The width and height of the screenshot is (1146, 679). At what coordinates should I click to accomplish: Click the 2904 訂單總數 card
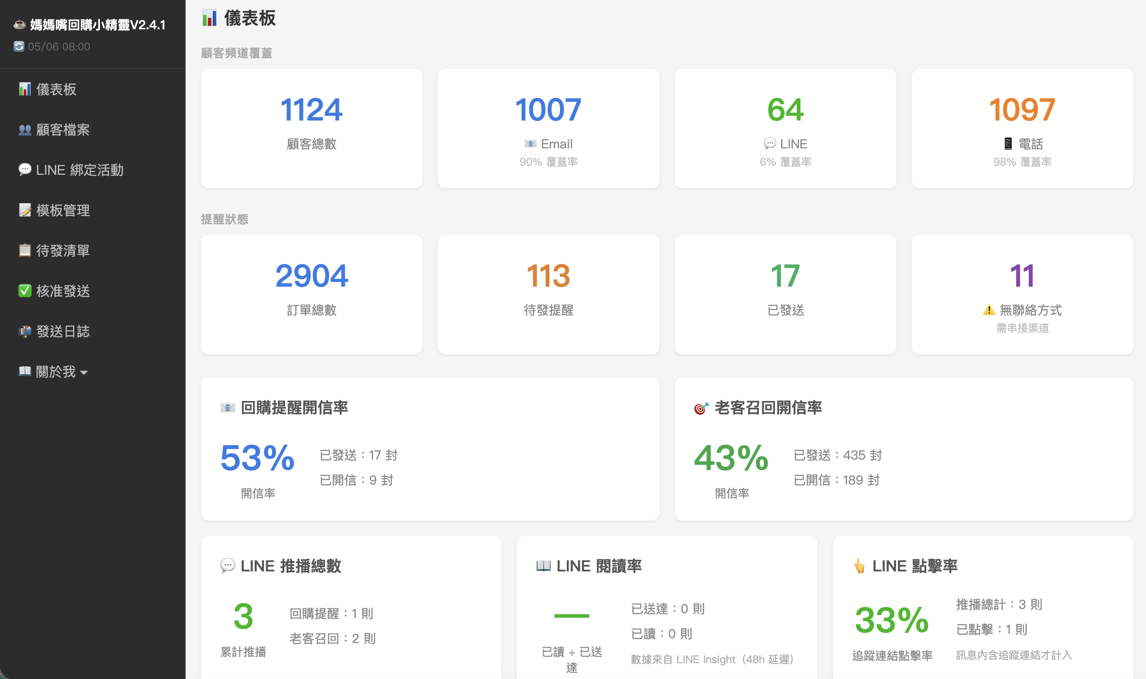[x=311, y=294]
